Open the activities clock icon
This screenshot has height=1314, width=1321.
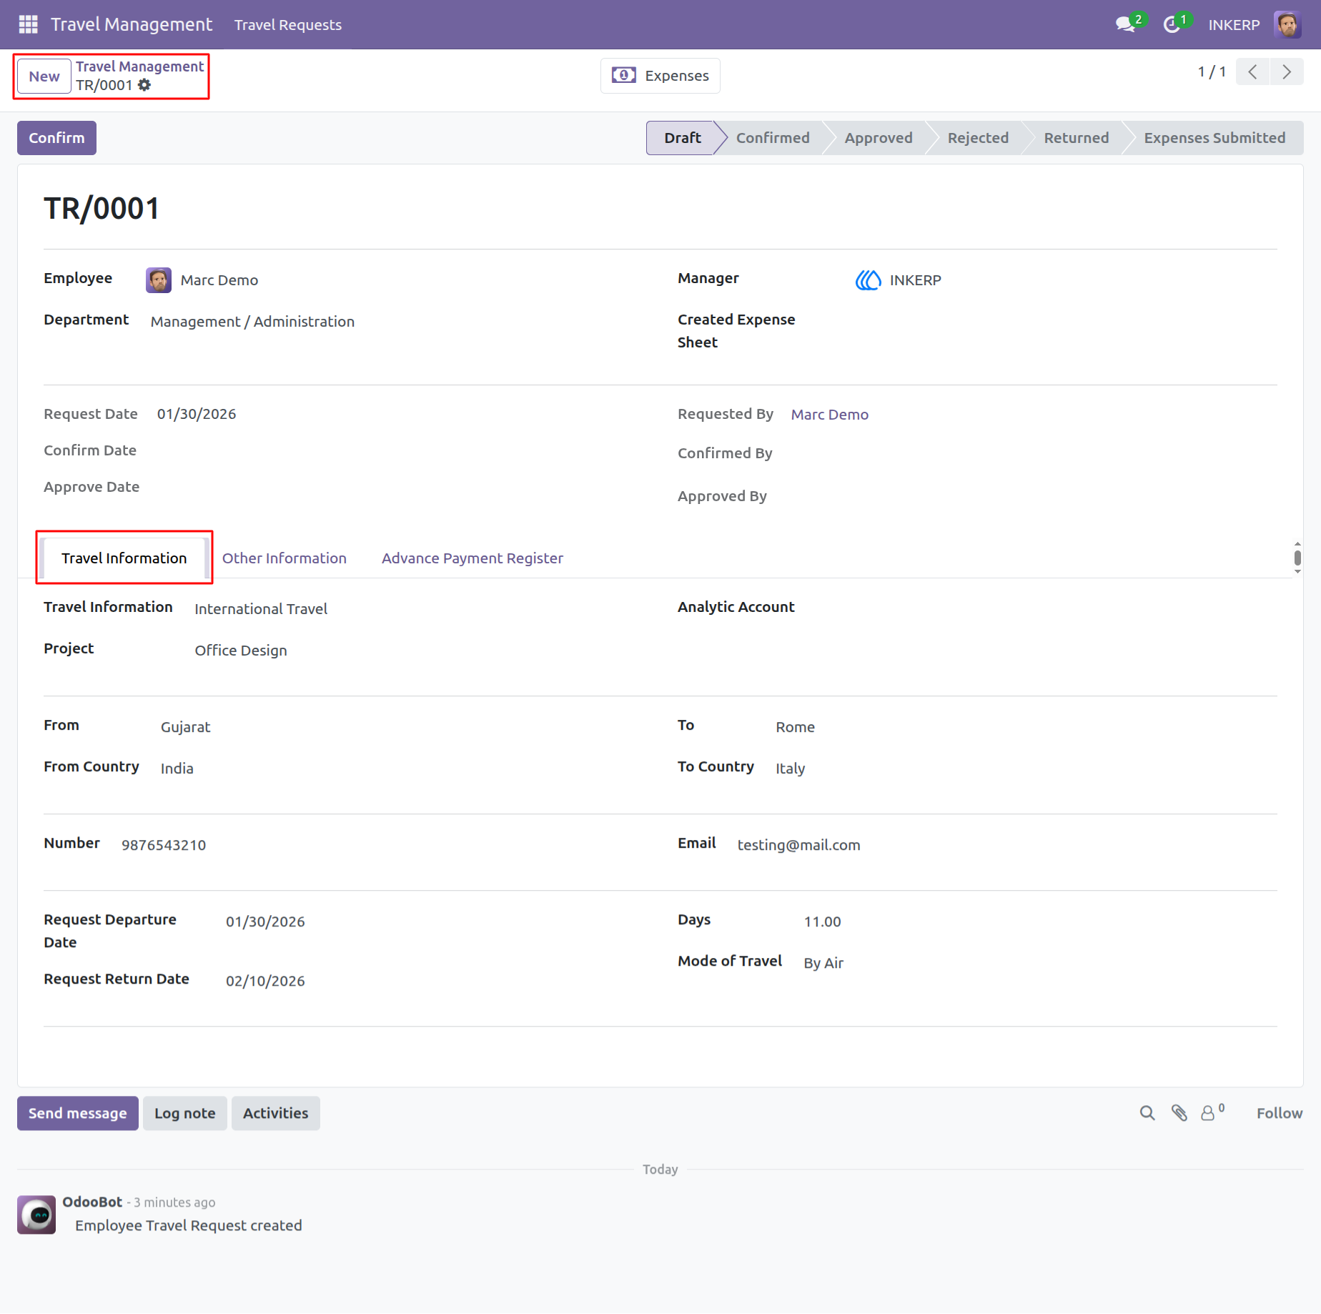[1172, 24]
